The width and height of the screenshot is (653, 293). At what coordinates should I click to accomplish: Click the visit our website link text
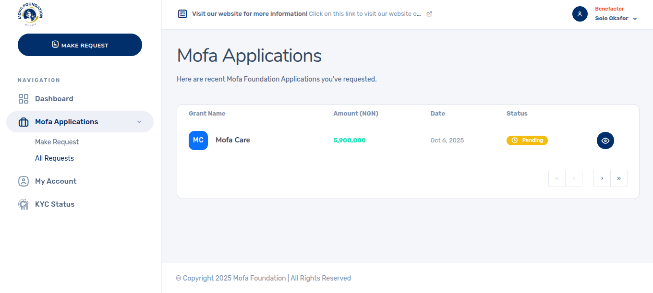tap(365, 14)
